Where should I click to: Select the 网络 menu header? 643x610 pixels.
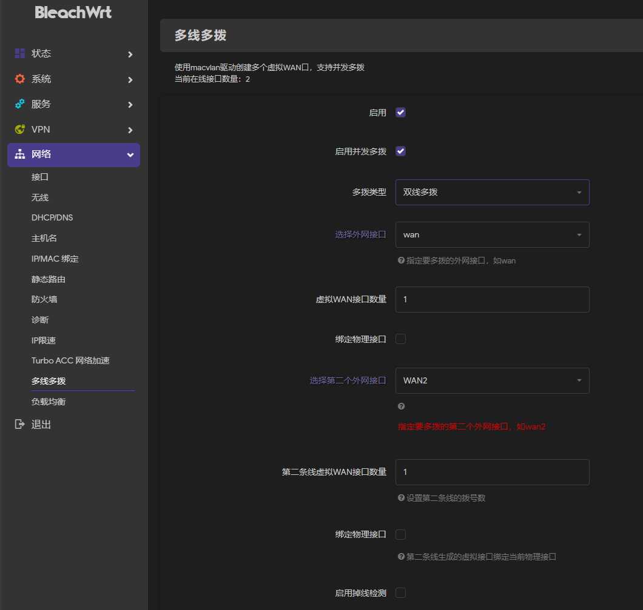pos(73,154)
